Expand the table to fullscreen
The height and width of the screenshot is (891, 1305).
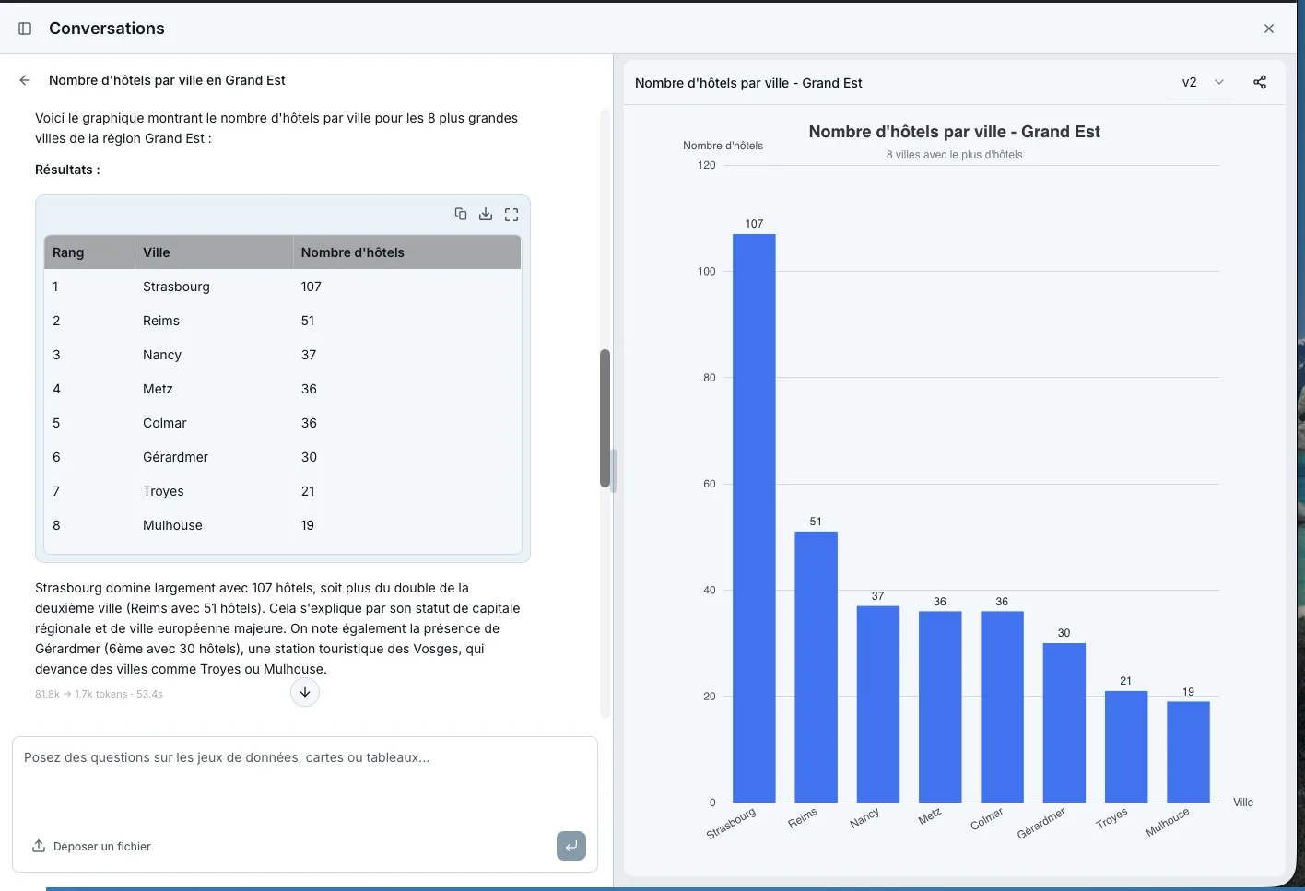tap(511, 214)
